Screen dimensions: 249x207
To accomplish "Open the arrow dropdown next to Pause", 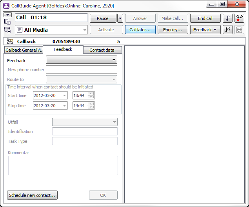I will point(120,18).
